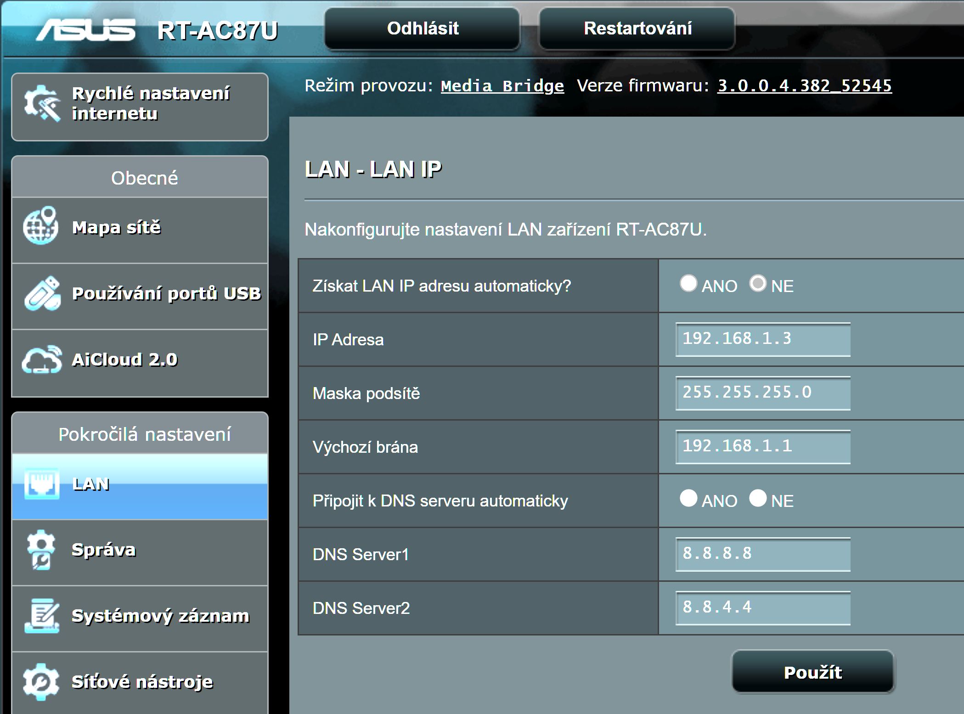Open the Systémový záznam notepad icon
The height and width of the screenshot is (714, 964).
41,615
